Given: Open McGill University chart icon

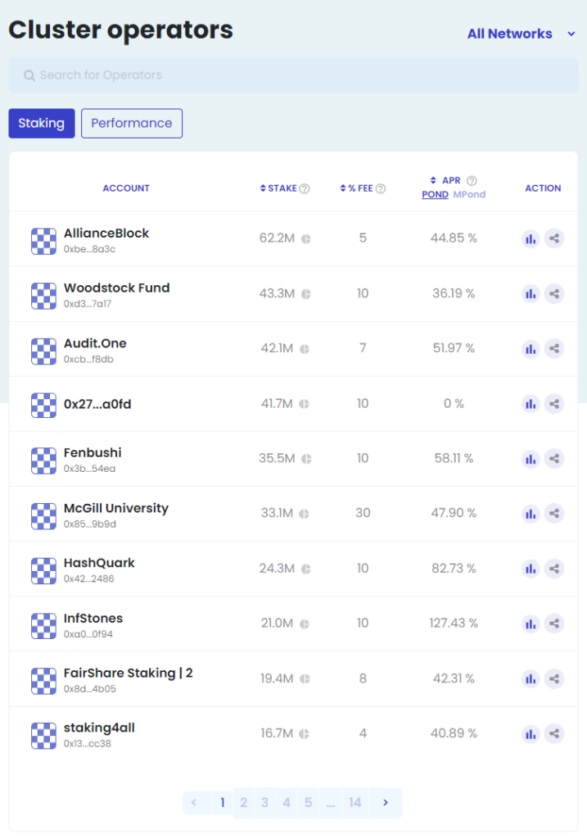Looking at the screenshot, I should pyautogui.click(x=531, y=514).
